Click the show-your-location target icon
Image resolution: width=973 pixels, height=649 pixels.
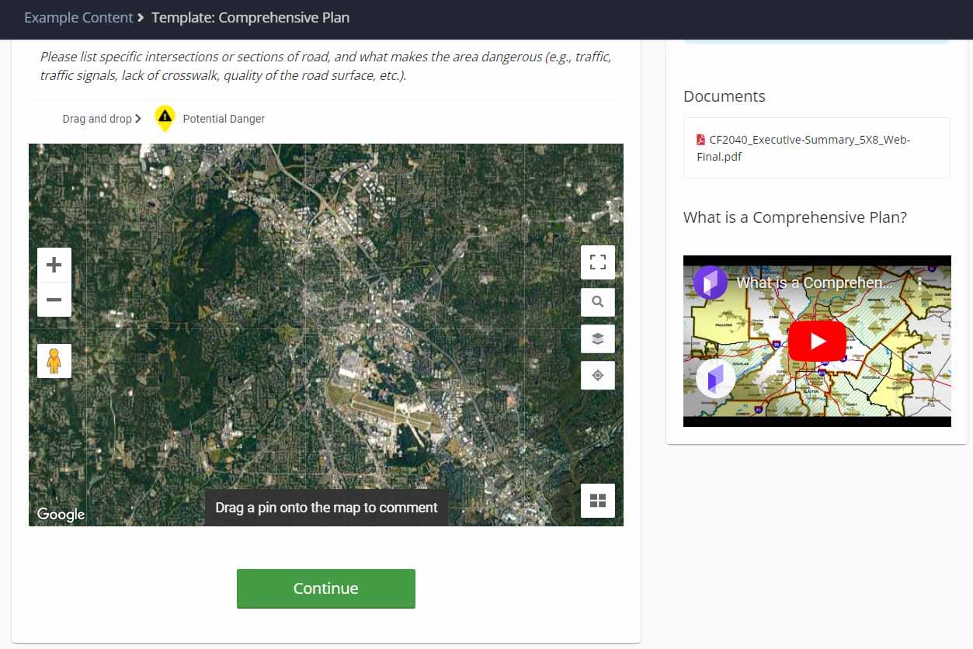[x=597, y=376]
